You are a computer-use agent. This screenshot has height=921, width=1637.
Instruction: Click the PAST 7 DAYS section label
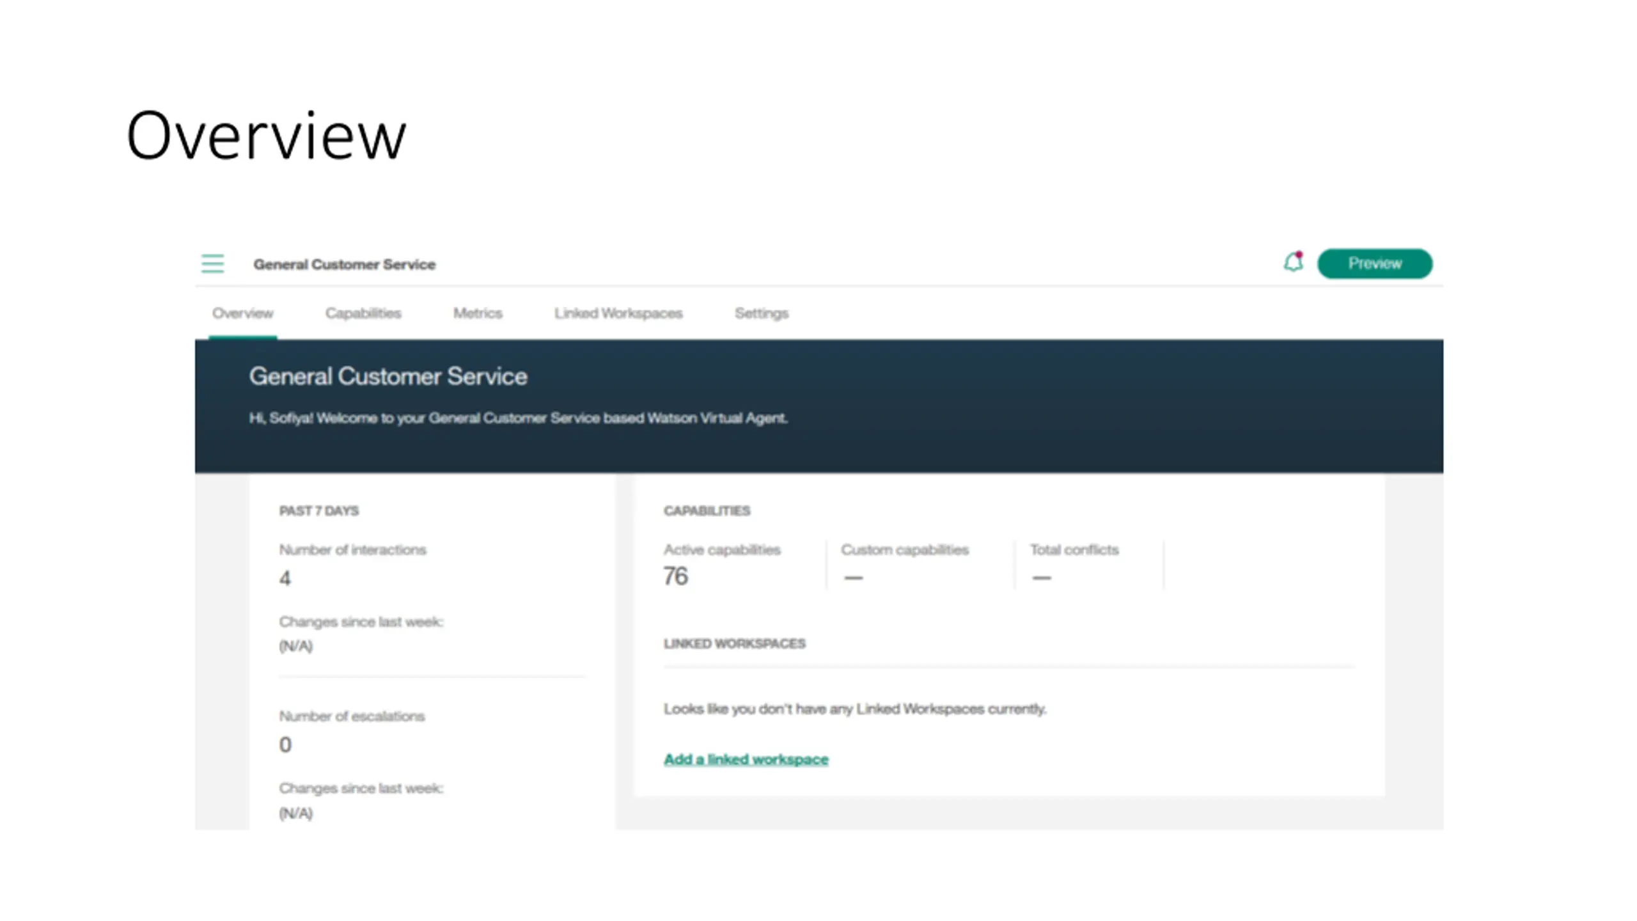(319, 510)
